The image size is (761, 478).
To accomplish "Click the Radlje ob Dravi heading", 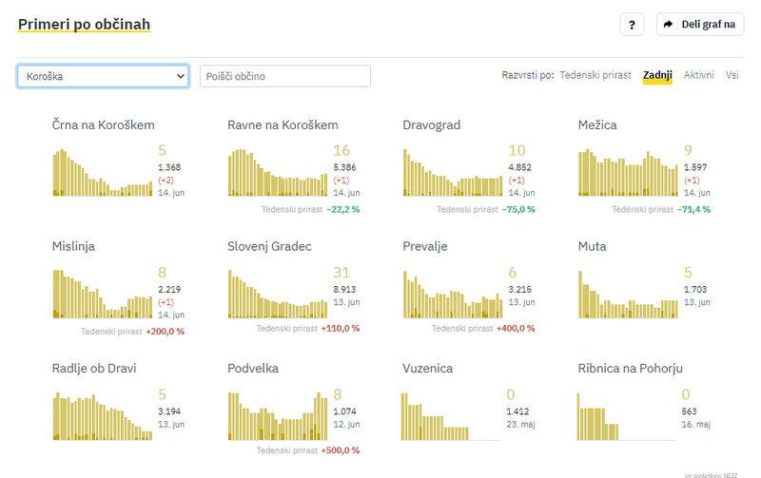I will pyautogui.click(x=93, y=369).
